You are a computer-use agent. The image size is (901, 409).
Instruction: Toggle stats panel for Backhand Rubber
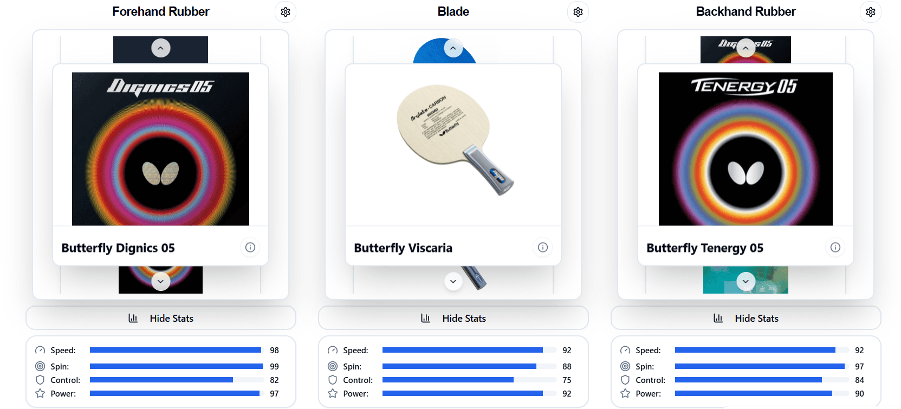(746, 318)
